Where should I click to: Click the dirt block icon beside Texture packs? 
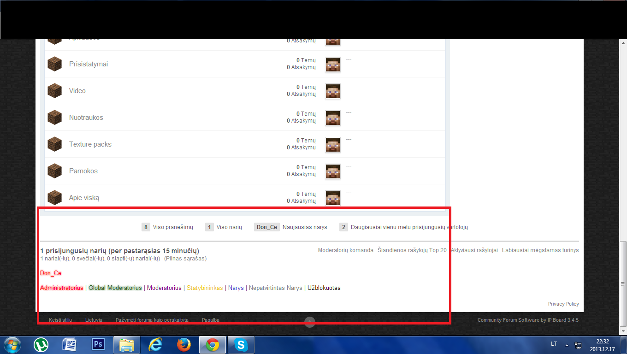(54, 144)
